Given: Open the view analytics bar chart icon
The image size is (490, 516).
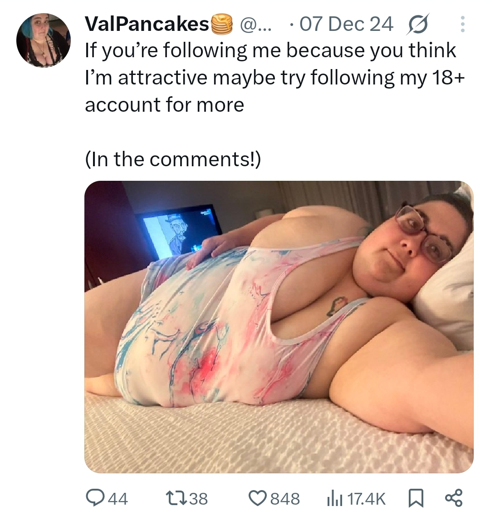Looking at the screenshot, I should [x=334, y=498].
